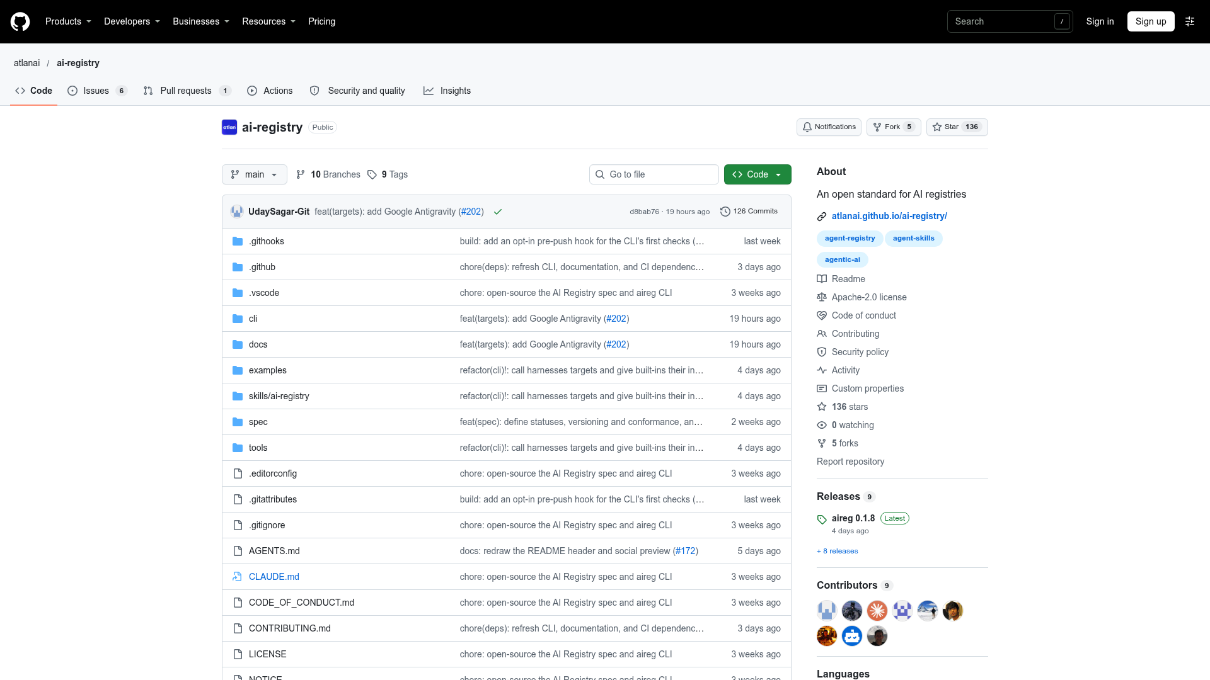
Task: Click the LICENSE file icon
Action: point(238,654)
